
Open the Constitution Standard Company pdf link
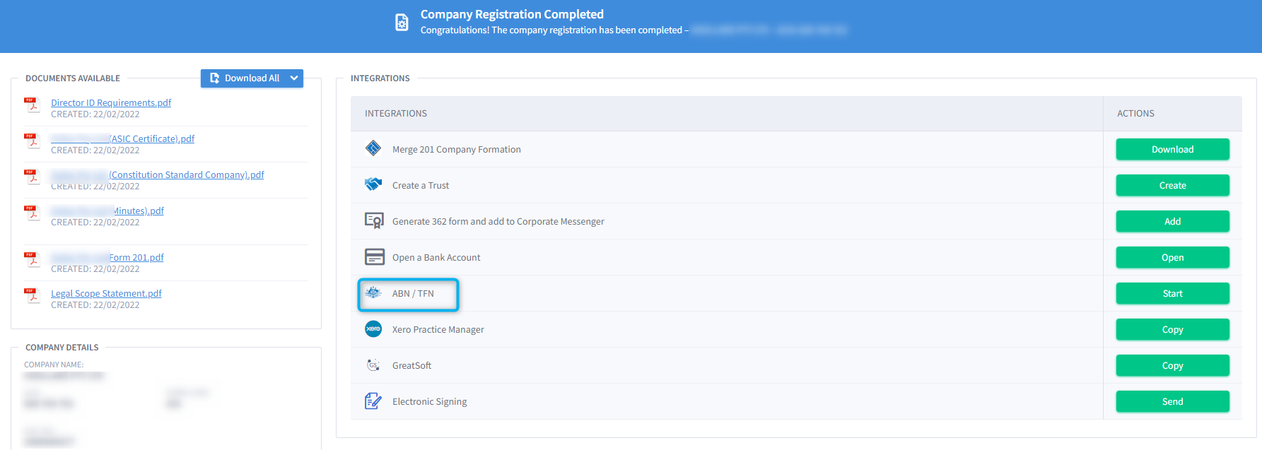[x=187, y=174]
